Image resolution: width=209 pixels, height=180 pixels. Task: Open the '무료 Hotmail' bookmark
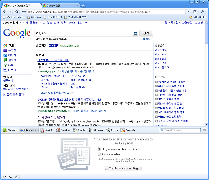click(53, 17)
